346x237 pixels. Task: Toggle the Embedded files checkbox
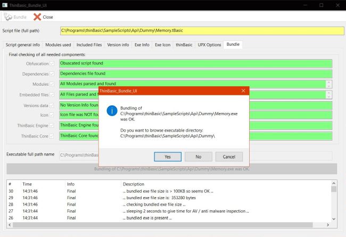(x=52, y=95)
